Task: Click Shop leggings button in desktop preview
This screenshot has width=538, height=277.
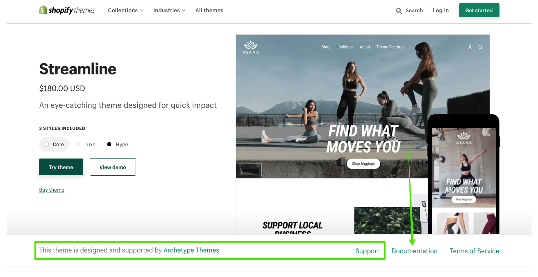Action: 363,164
